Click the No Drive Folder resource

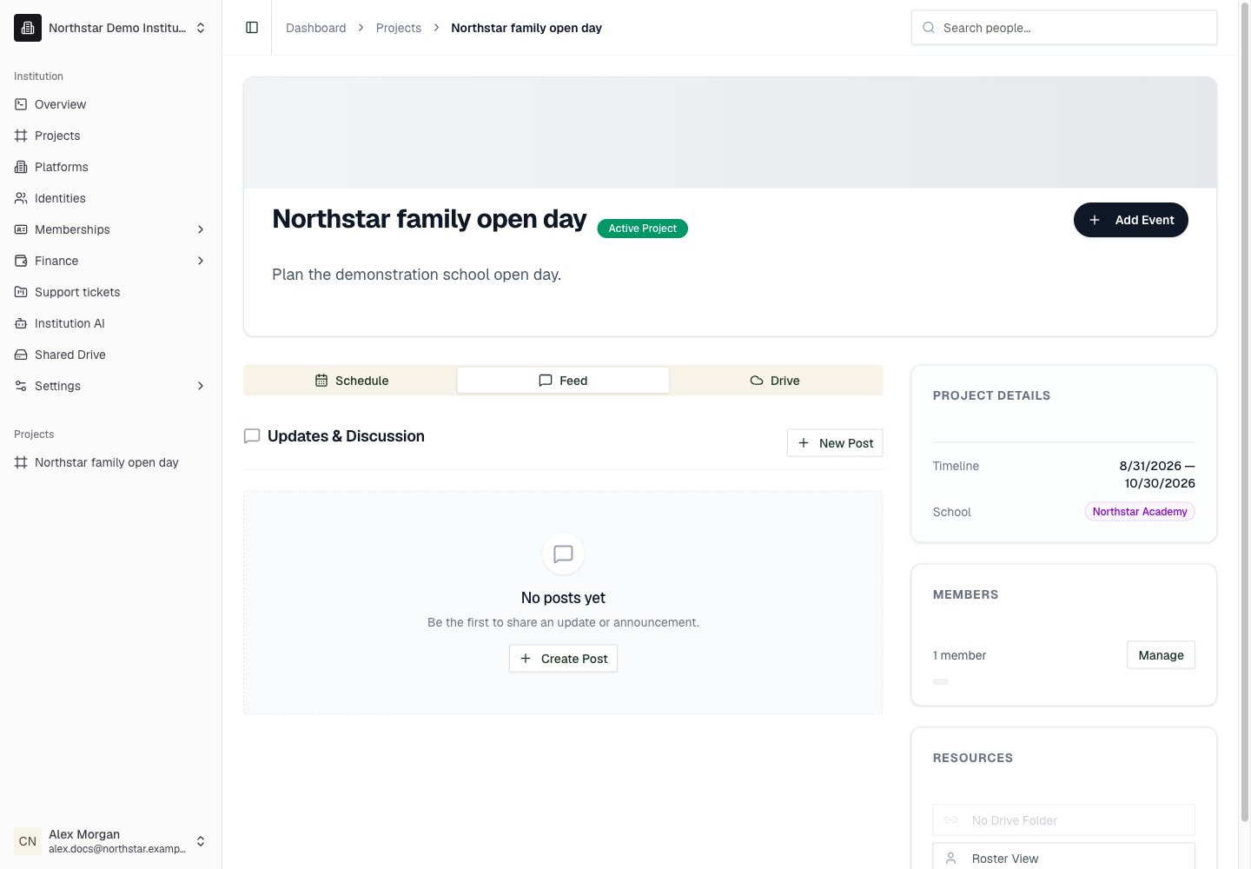click(1063, 820)
